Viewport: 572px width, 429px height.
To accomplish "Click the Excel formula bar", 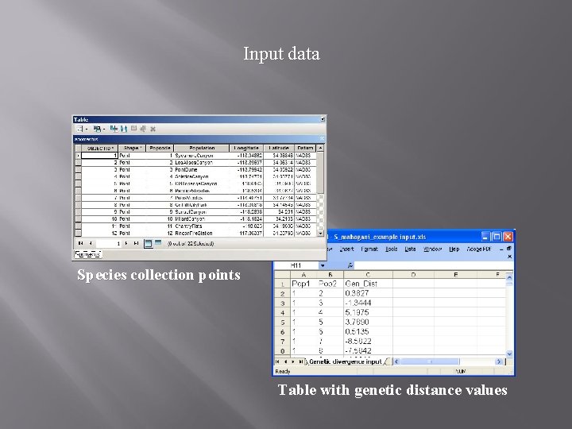I will [434, 265].
